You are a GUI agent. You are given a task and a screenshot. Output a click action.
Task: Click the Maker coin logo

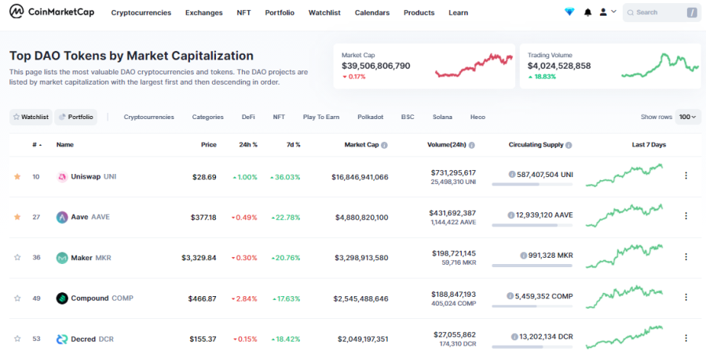click(62, 258)
